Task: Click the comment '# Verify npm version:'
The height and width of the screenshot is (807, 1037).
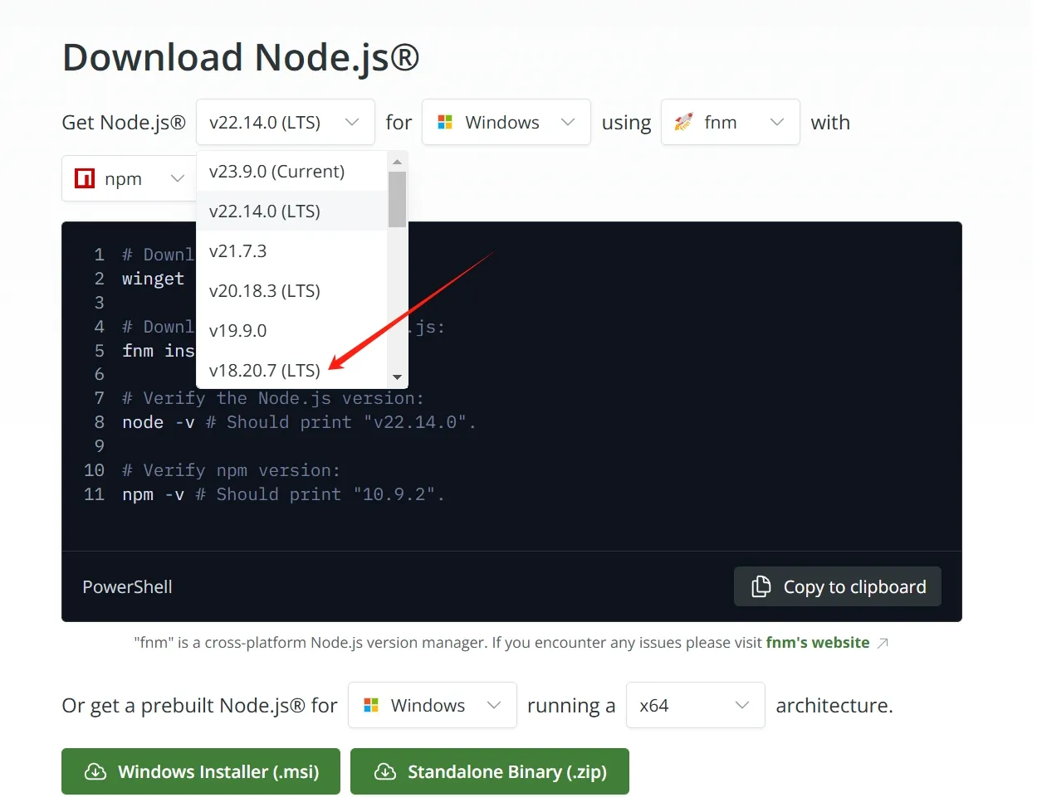Action: 232,470
